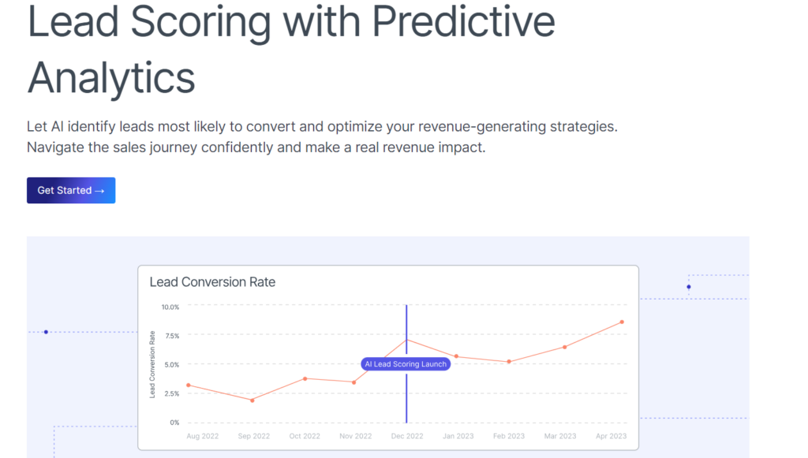Screen dimensions: 808x458
Task: Select the Feb 2023 data point
Action: click(509, 362)
